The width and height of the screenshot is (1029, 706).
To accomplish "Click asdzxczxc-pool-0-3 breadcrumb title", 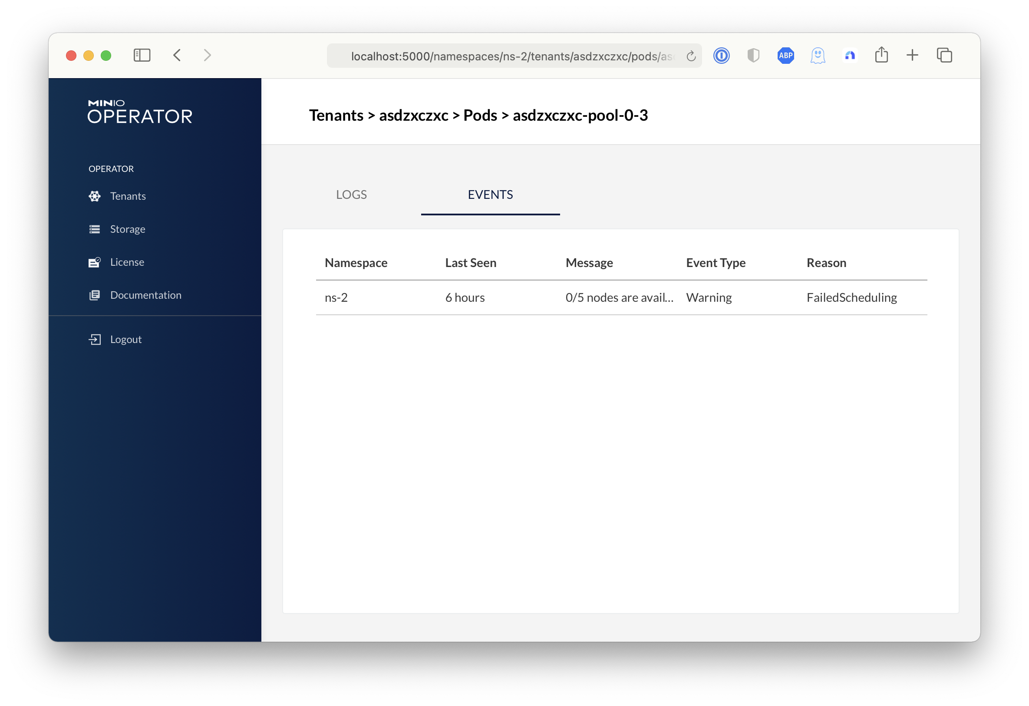I will tap(580, 115).
